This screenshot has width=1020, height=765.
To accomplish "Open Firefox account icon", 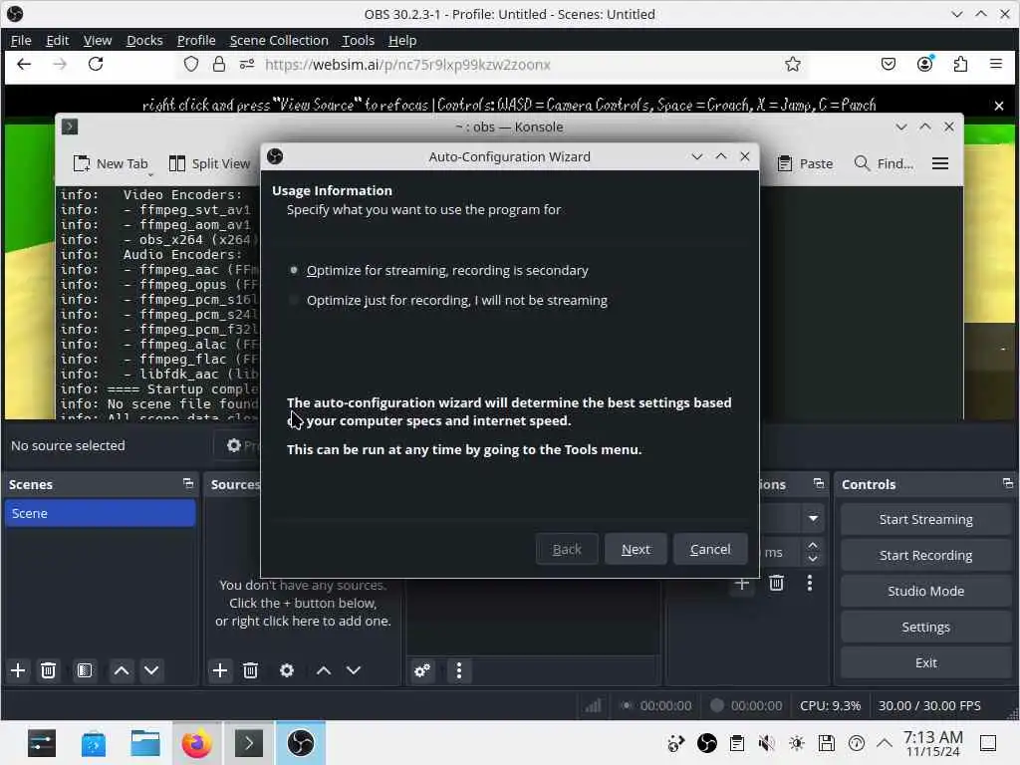I will (x=925, y=64).
